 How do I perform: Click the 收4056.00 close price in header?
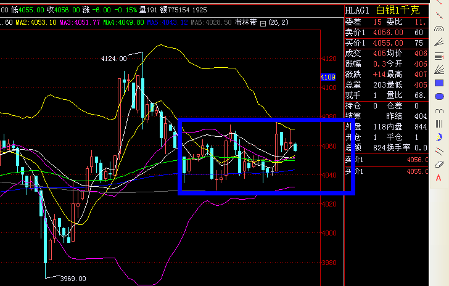64,10
